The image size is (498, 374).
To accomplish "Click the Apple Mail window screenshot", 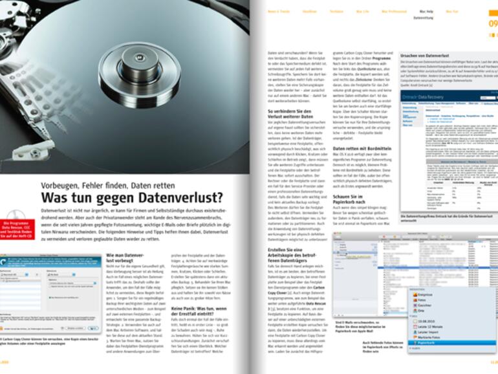I will [x=415, y=276].
